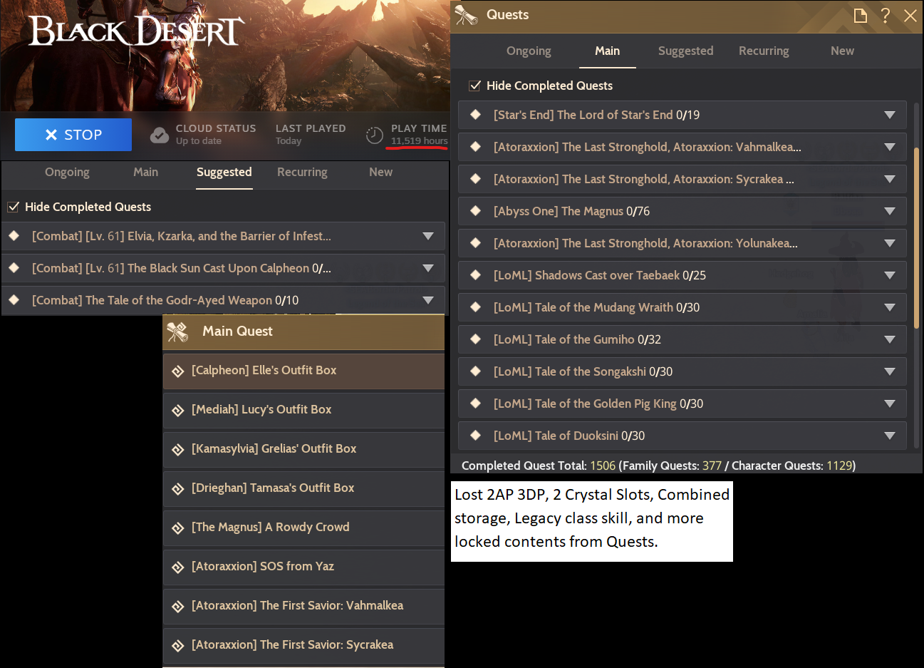Click icon beside First Savior: Sycrakea
The image size is (924, 668).
click(178, 646)
